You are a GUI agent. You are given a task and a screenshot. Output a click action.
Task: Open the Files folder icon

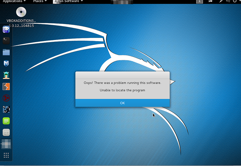point(6,52)
